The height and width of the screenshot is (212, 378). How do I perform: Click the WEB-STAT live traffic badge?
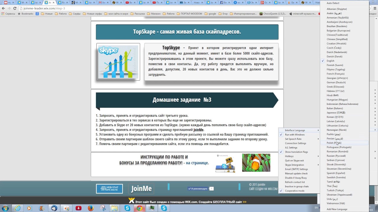(x=109, y=188)
